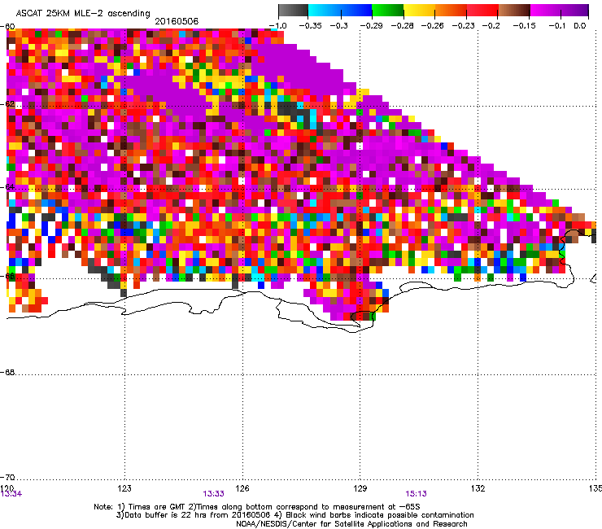Click the color bar label '-0.35'
Screen dimensions: 602x529
310,26
